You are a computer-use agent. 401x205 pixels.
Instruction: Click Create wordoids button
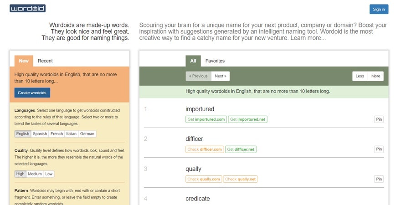tap(32, 93)
